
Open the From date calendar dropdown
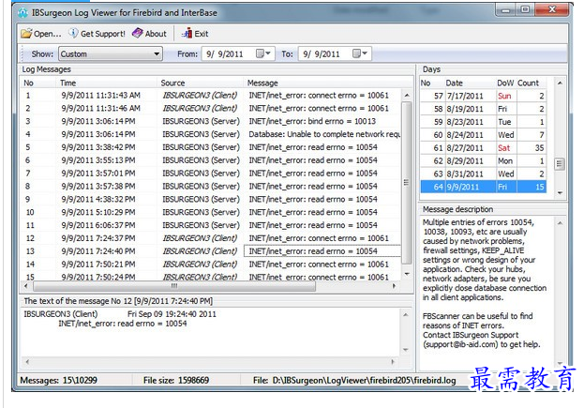(264, 53)
